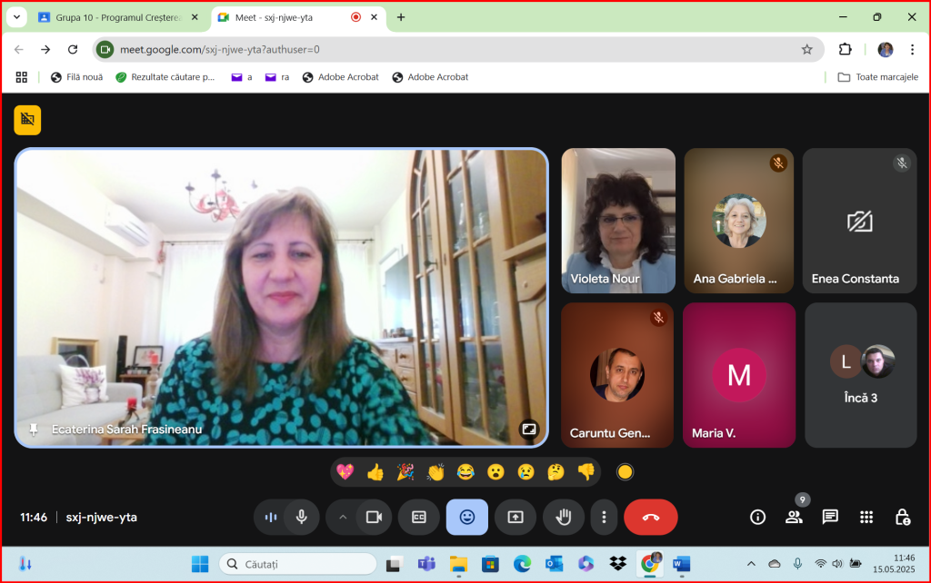This screenshot has height=583, width=931.
Task: Switch to the Grupa 10 browser tab
Action: [118, 17]
